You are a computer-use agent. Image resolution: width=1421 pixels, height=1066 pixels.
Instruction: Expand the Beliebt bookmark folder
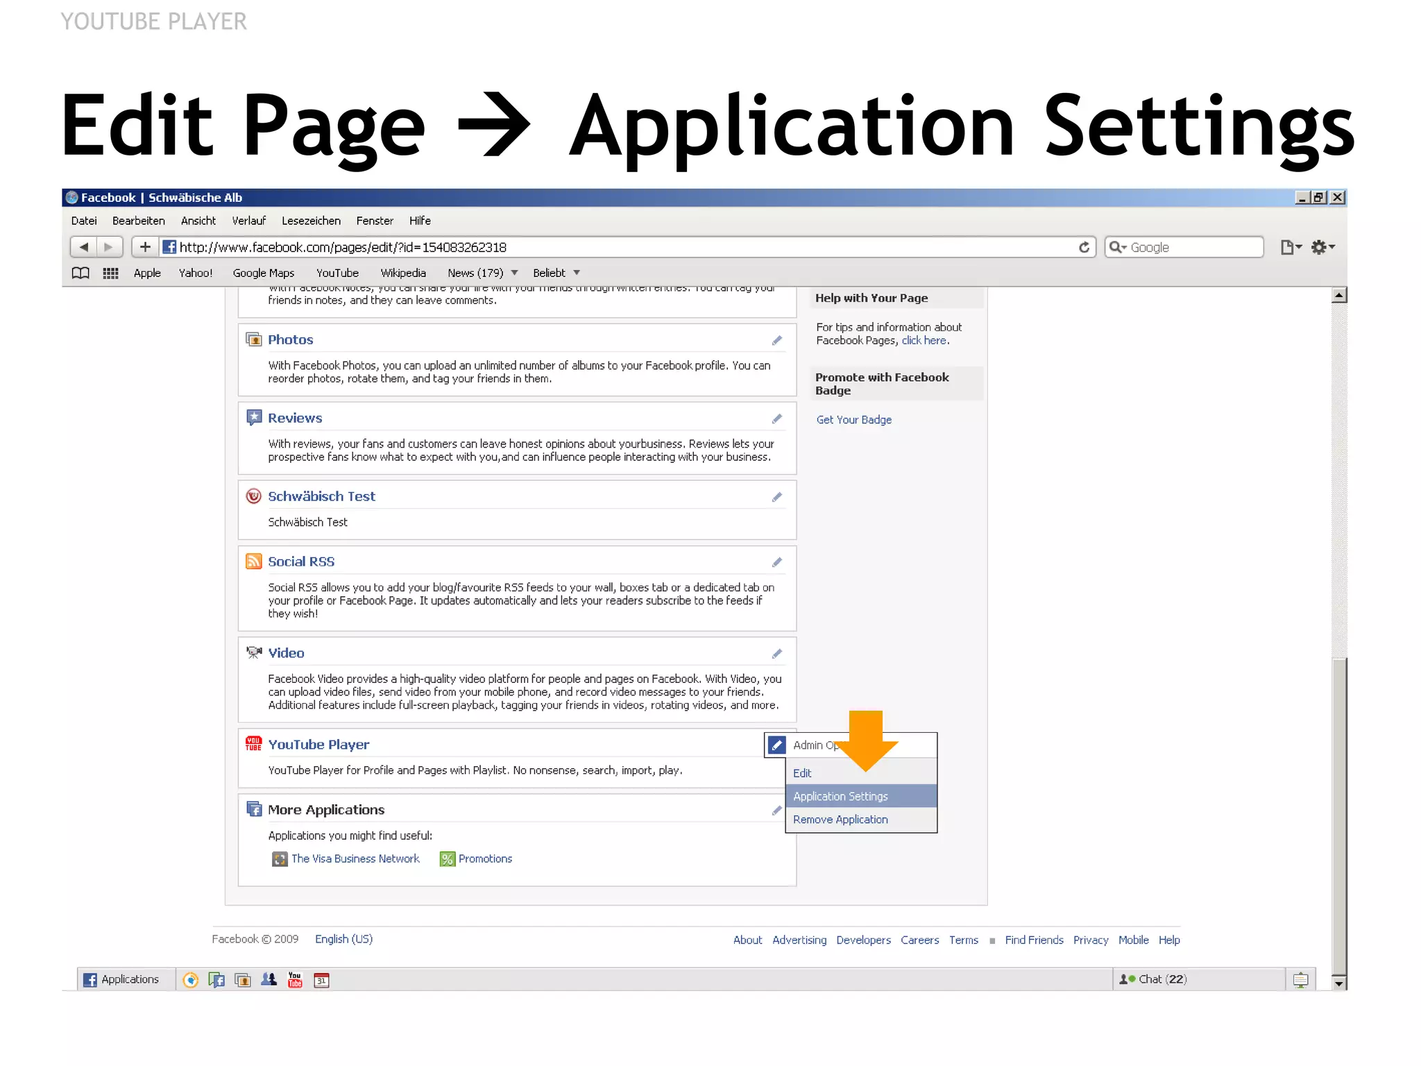[556, 273]
